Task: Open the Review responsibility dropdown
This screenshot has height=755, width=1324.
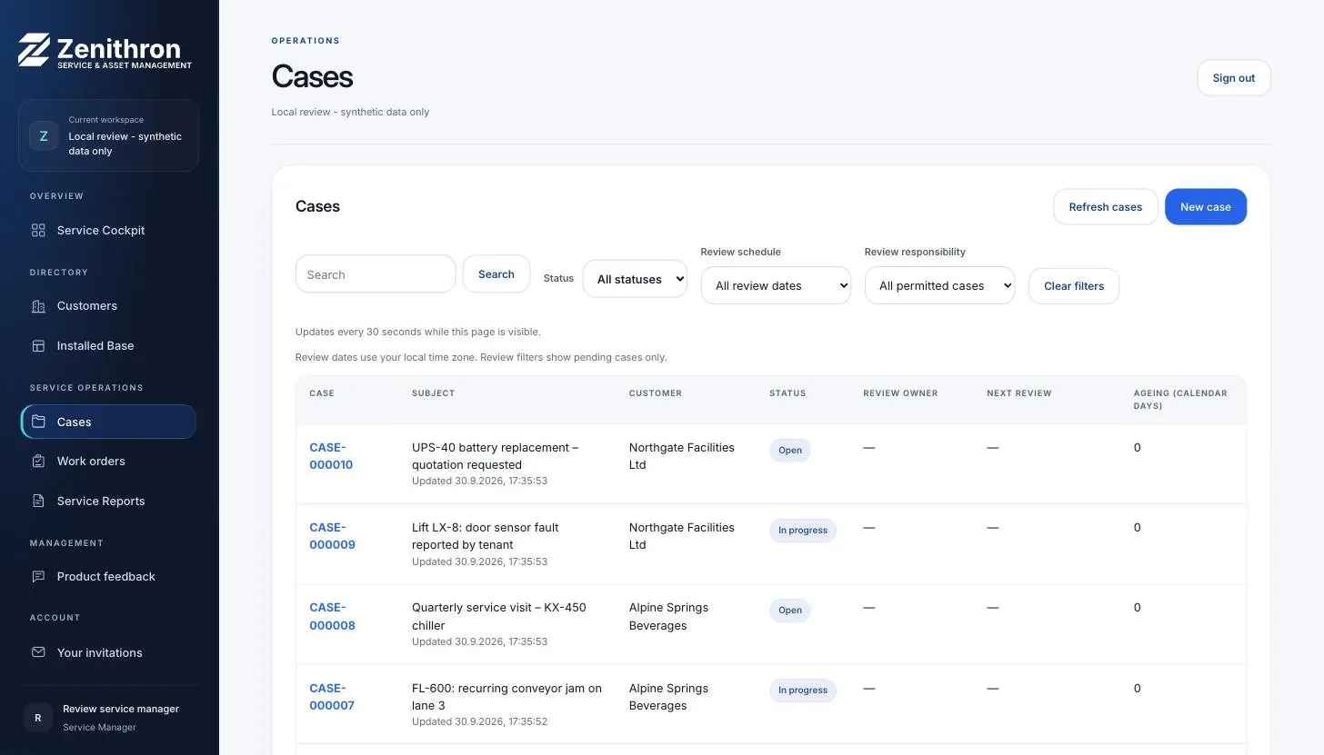Action: (x=939, y=285)
